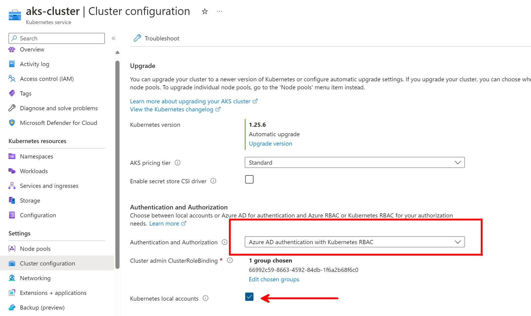
Task: Click the favorite star next to cluster title
Action: [205, 11]
